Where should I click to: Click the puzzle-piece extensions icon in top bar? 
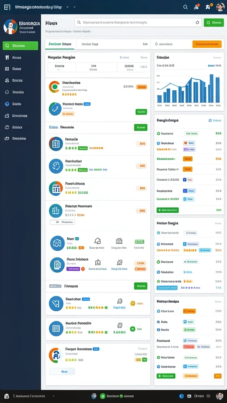click(208, 7)
